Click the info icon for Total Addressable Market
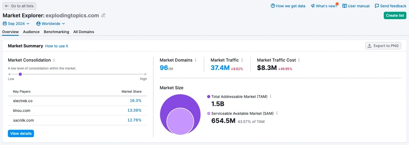 tap(271, 97)
